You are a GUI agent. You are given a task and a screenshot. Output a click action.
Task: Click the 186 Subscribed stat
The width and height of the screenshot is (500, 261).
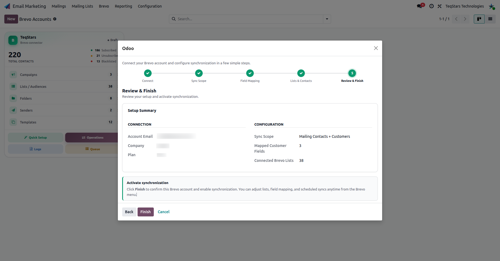tap(104, 50)
